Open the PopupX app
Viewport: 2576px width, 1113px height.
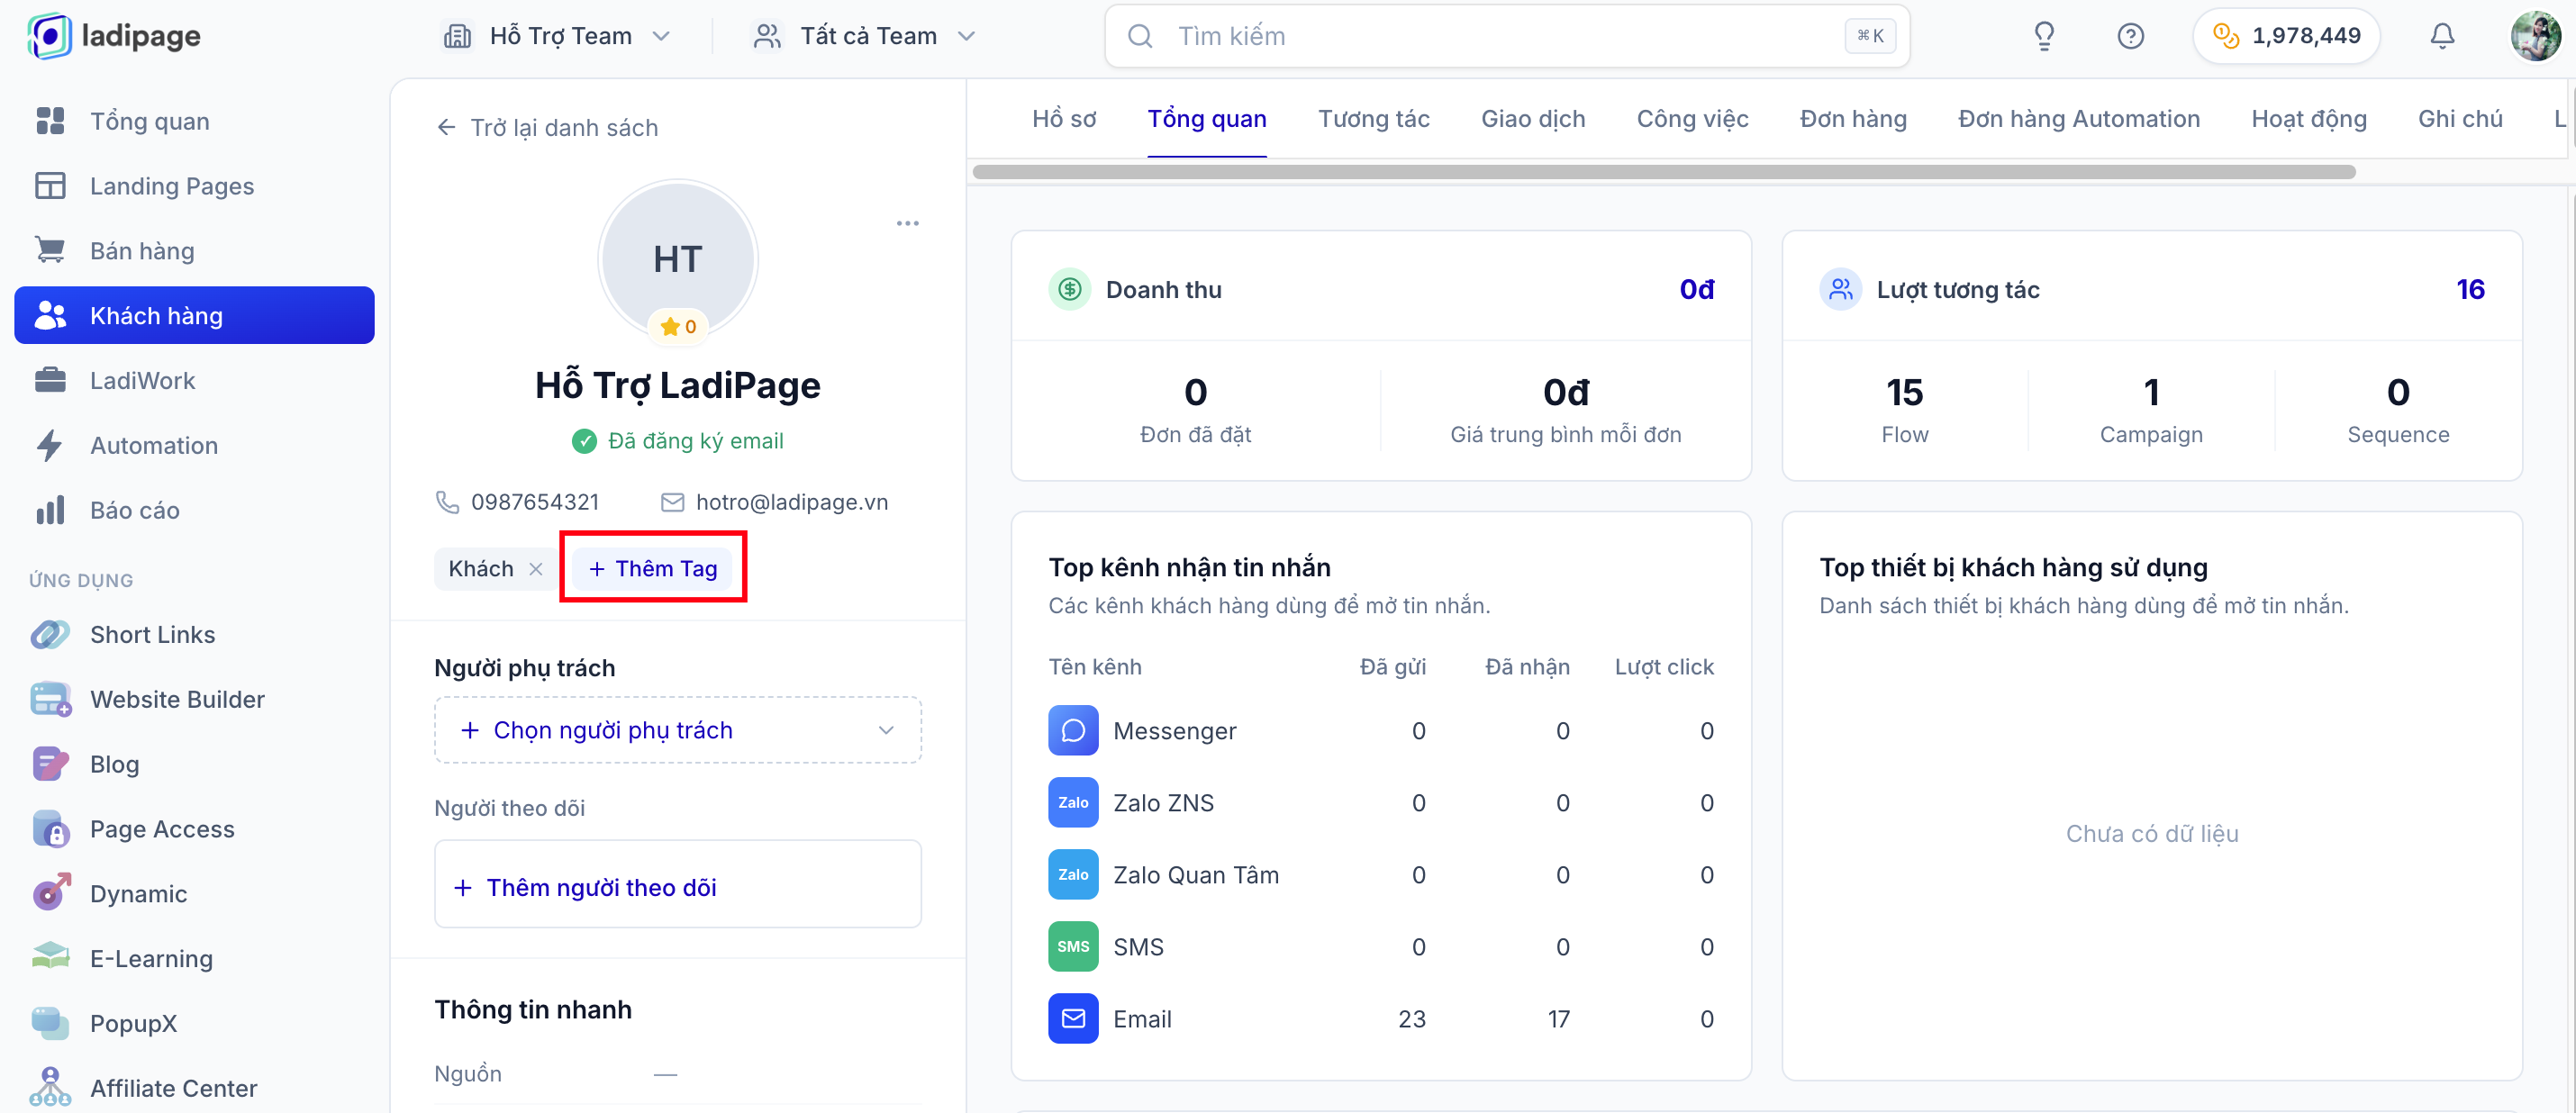195,1024
